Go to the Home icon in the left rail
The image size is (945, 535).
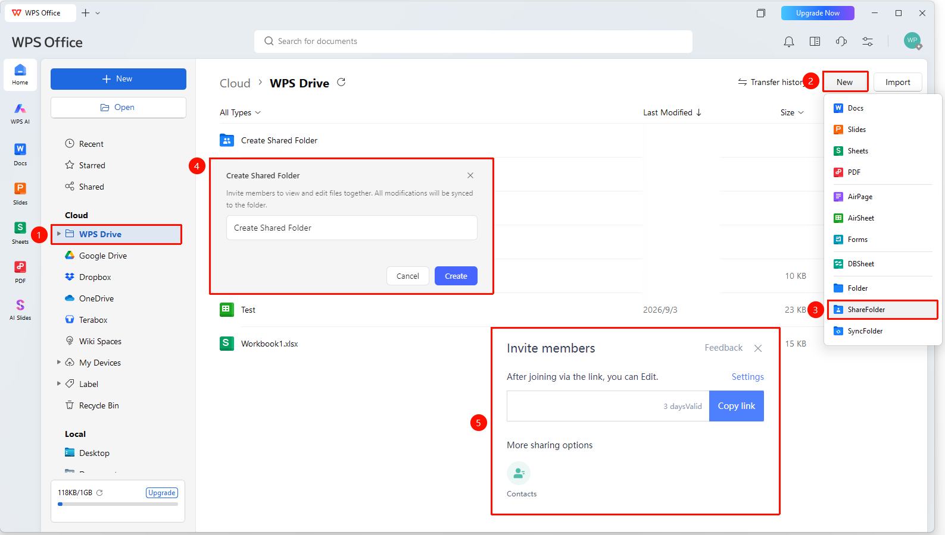click(20, 74)
